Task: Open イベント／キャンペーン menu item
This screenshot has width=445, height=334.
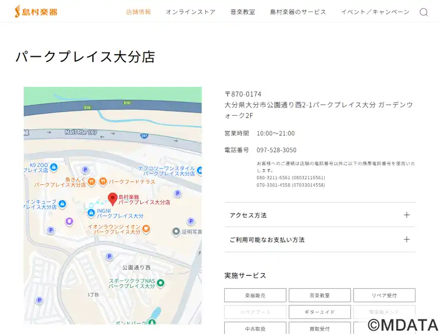Action: pos(375,12)
